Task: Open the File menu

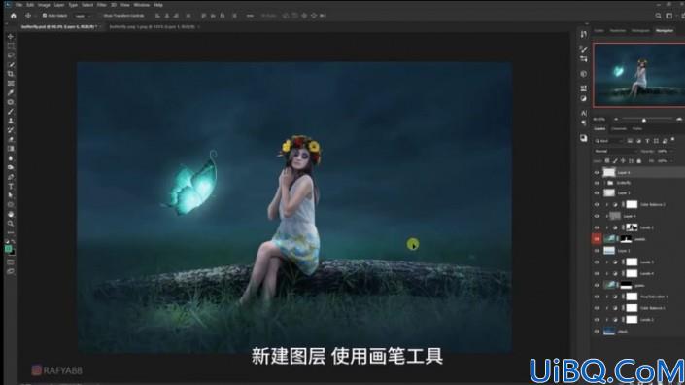Action: pos(18,5)
